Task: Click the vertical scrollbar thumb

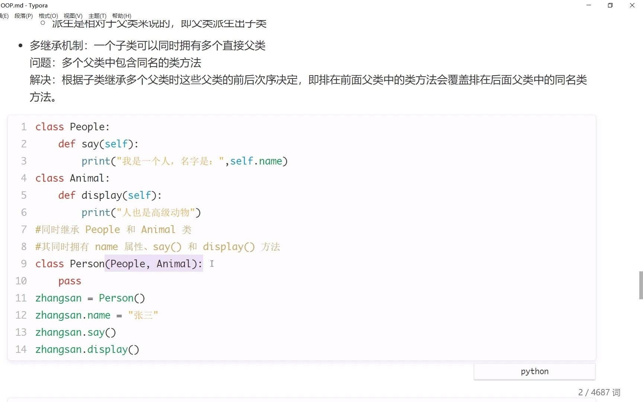Action: (641, 285)
